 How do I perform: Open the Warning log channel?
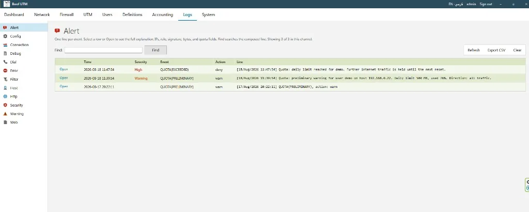[x=24, y=114]
